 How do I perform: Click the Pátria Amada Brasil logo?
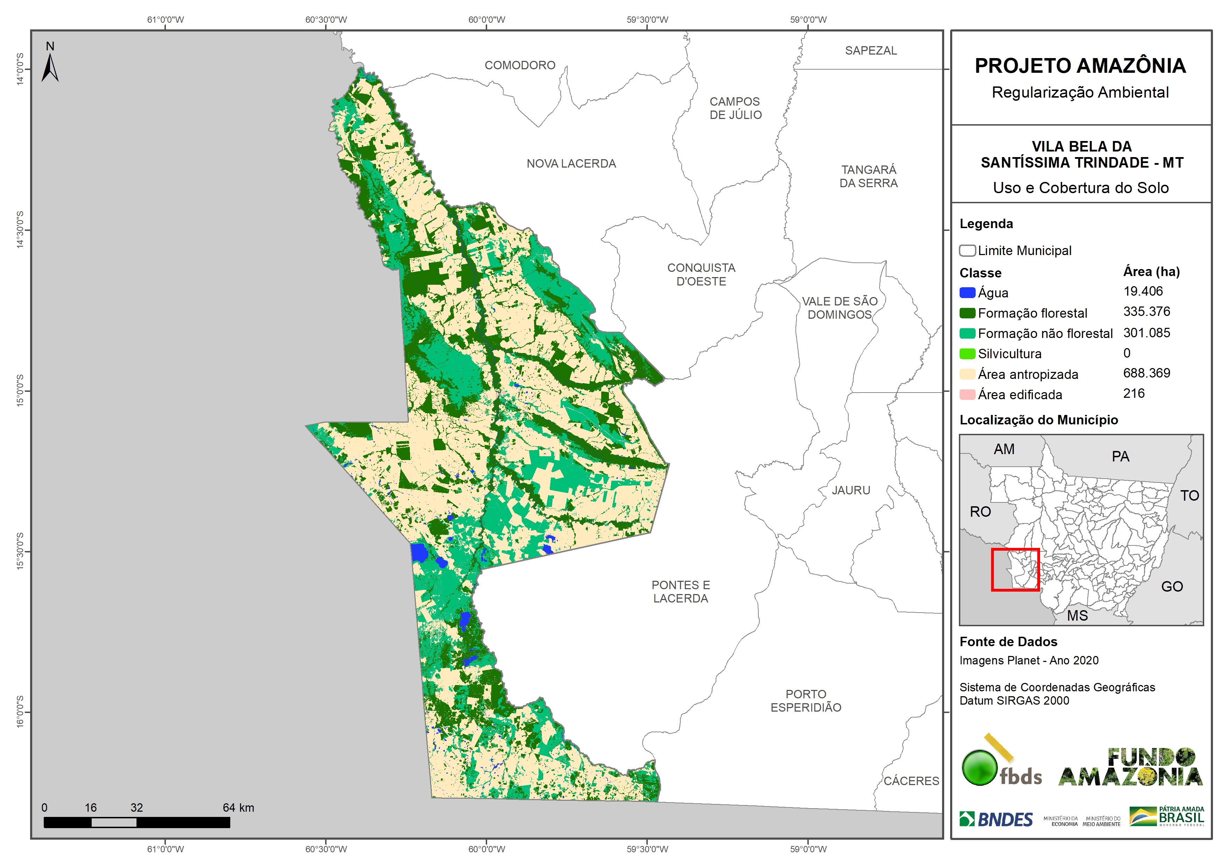click(1167, 817)
